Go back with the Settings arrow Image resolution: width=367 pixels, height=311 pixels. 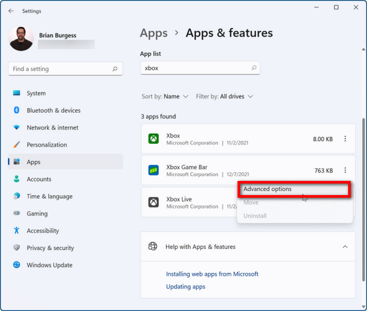click(x=11, y=11)
